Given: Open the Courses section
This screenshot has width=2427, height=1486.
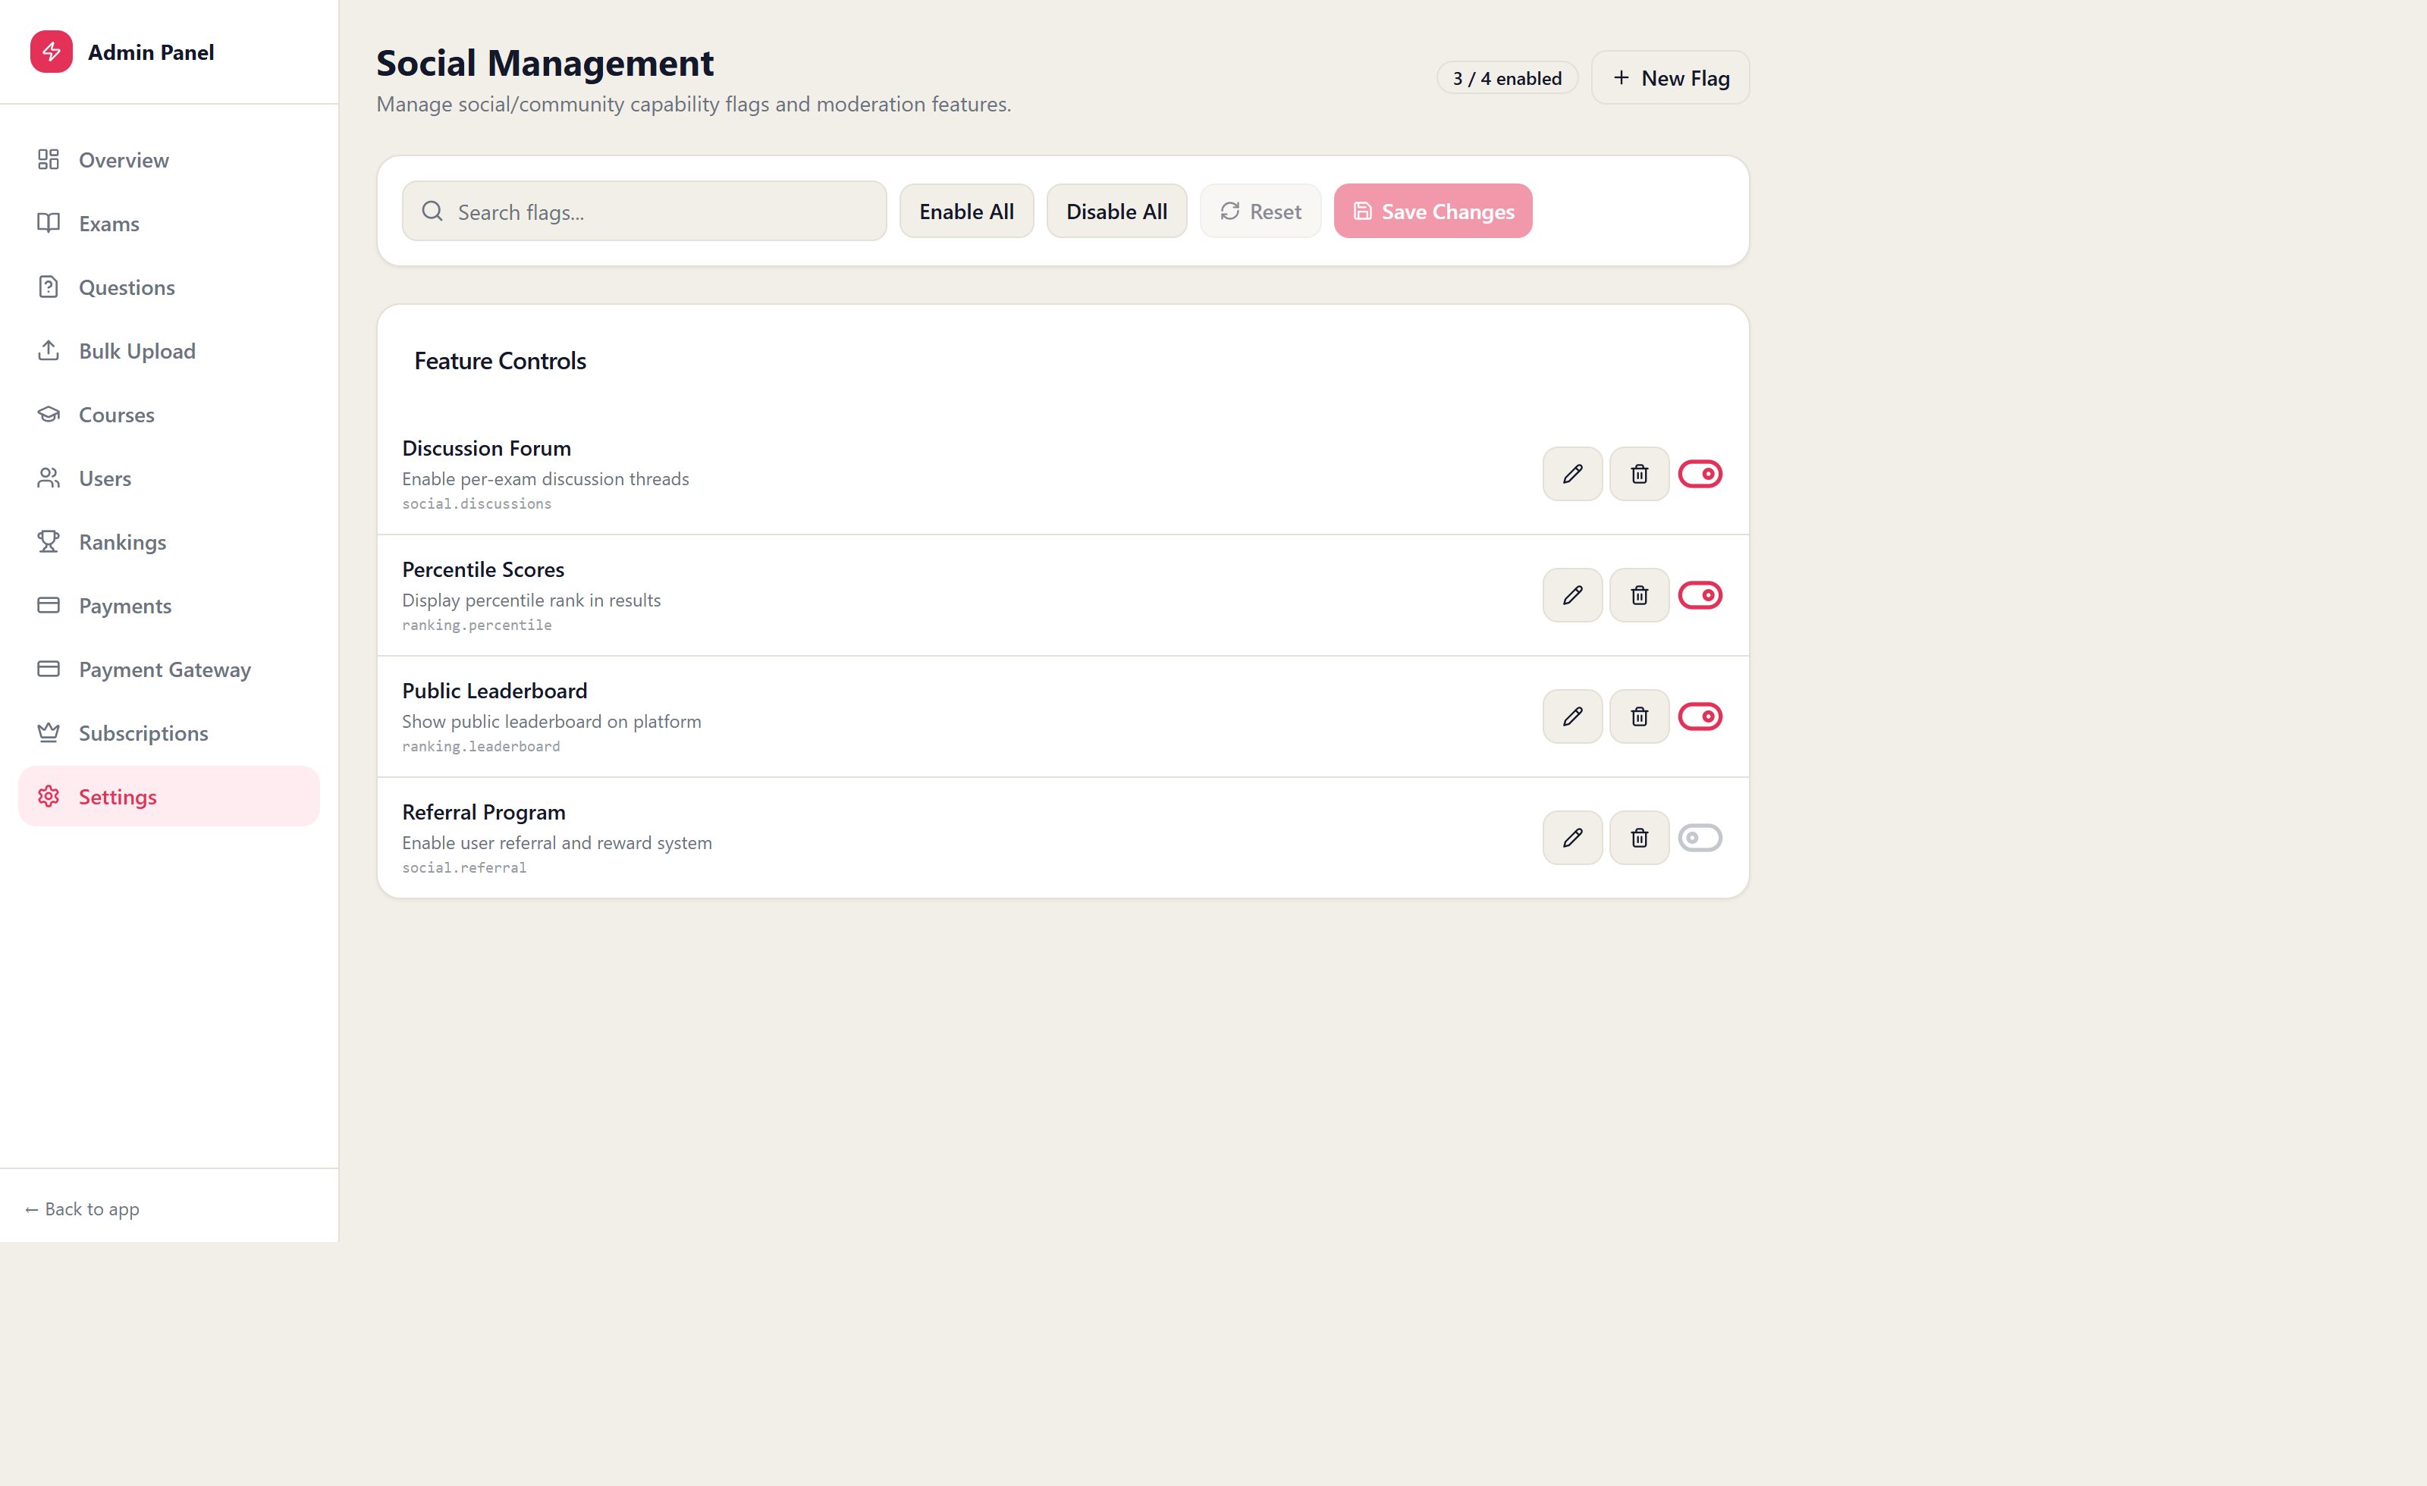Looking at the screenshot, I should click(168, 415).
